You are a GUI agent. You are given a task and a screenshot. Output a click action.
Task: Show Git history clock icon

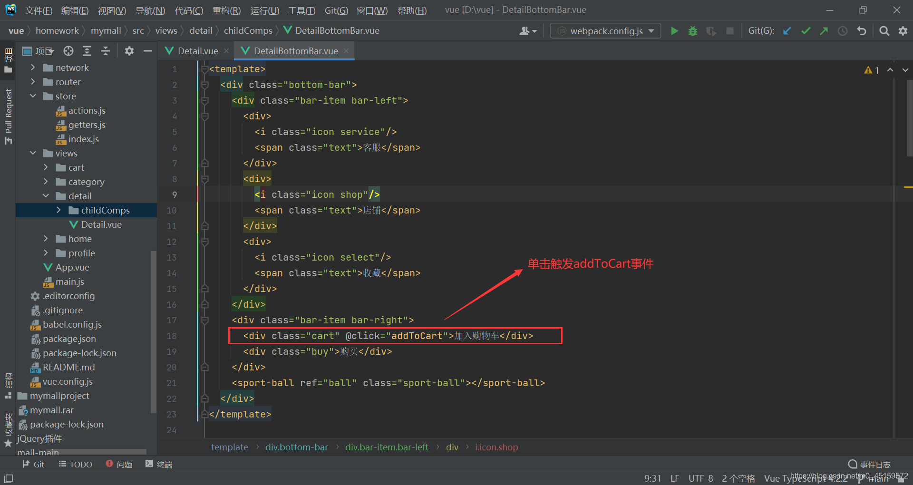click(843, 31)
